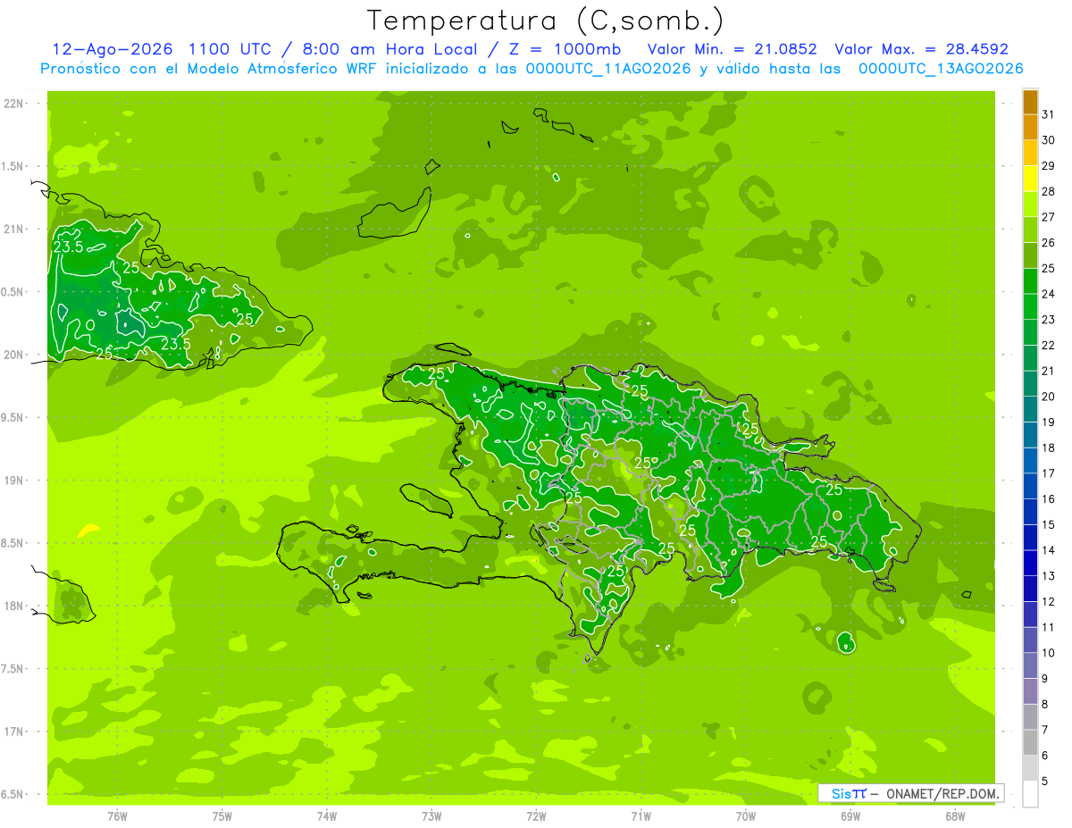Image resolution: width=1072 pixels, height=828 pixels.
Task: Click the 'ONAMET/REP.DOM.' credit label
Action: (x=942, y=793)
